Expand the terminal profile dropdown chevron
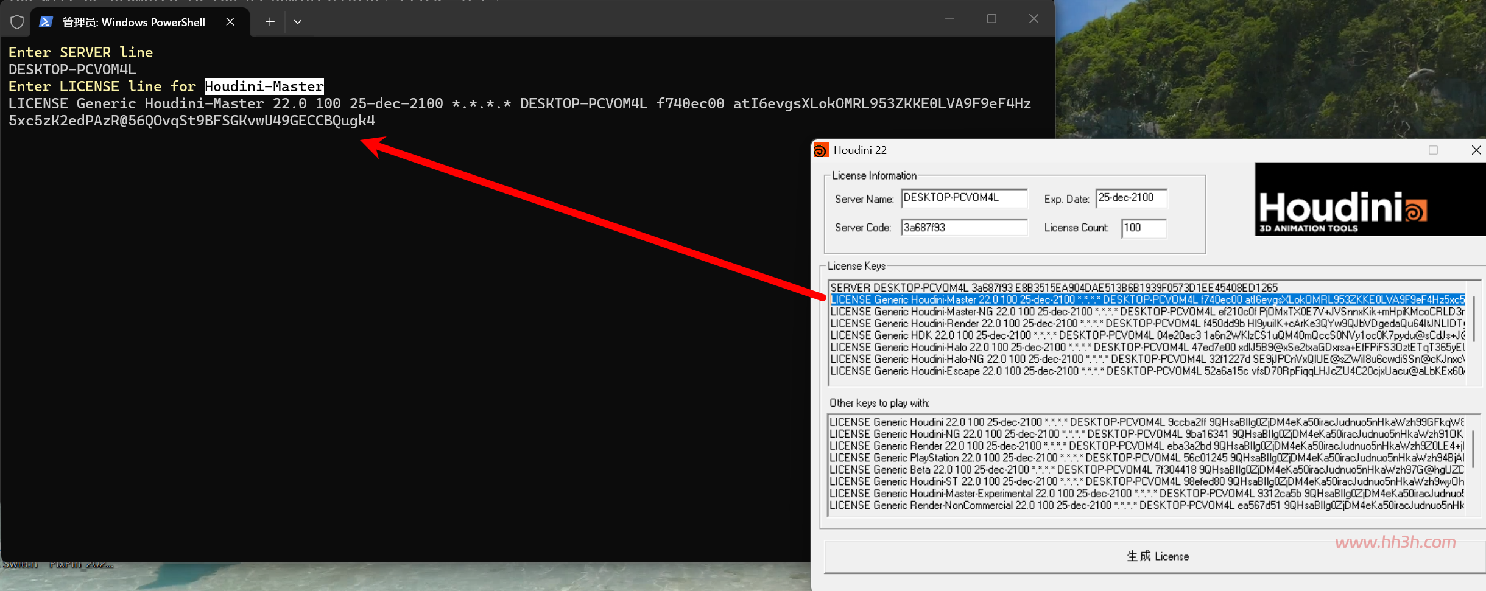 coord(298,22)
